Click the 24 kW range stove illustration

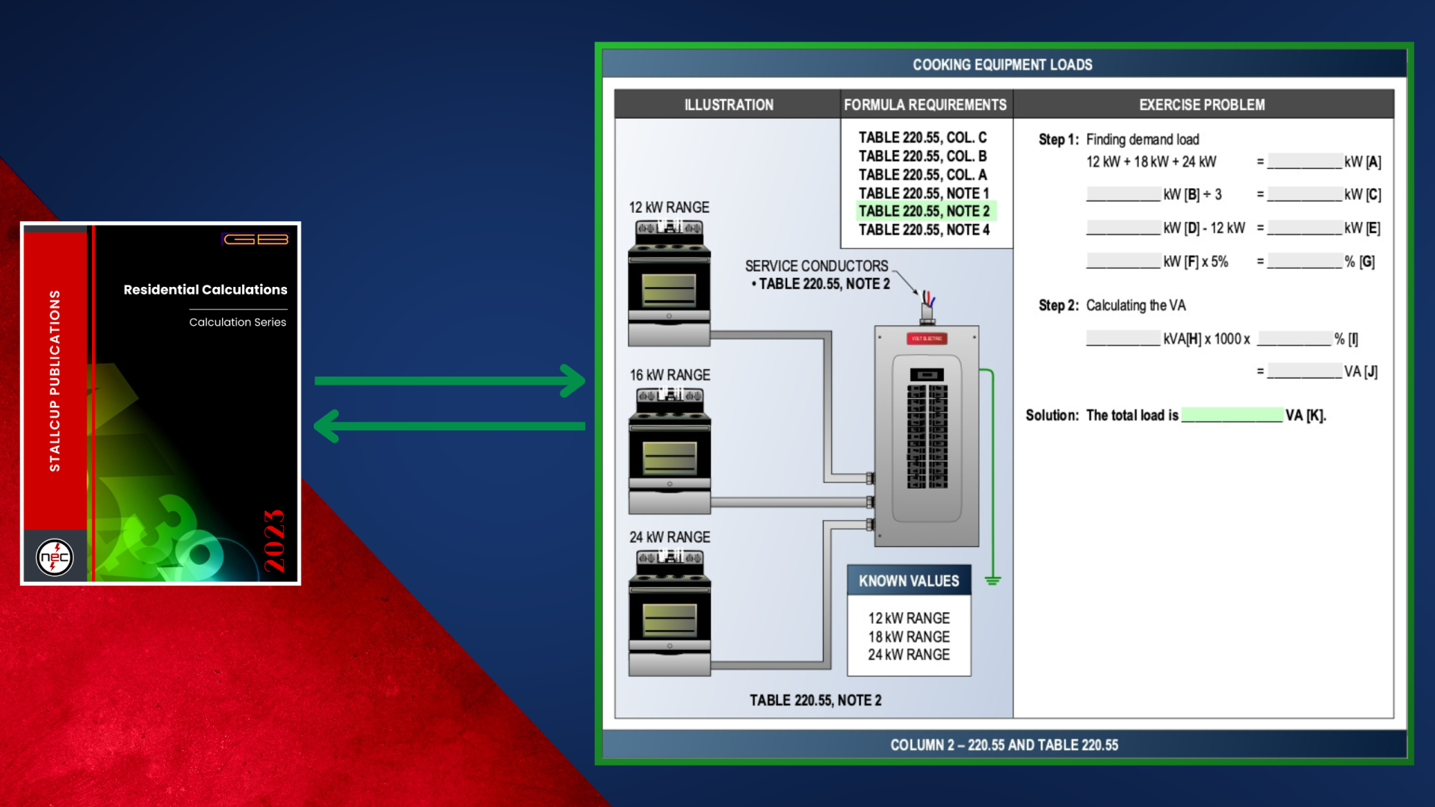pyautogui.click(x=669, y=613)
